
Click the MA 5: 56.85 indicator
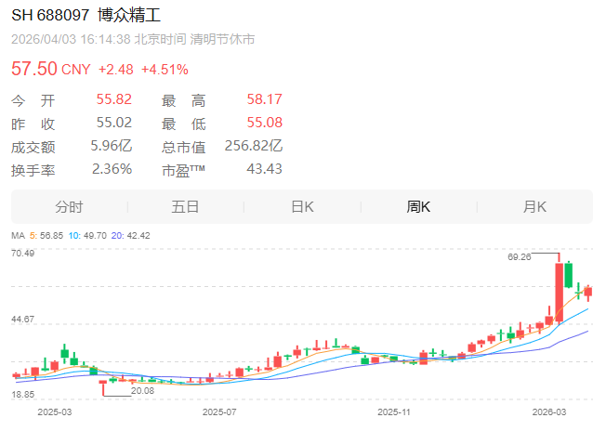pyautogui.click(x=46, y=236)
